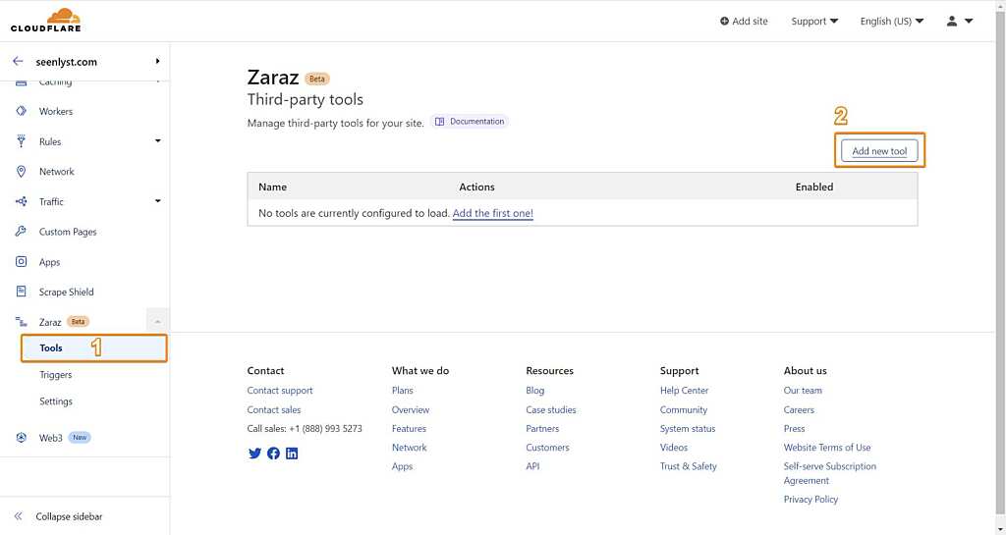Click the Name column header

[273, 187]
